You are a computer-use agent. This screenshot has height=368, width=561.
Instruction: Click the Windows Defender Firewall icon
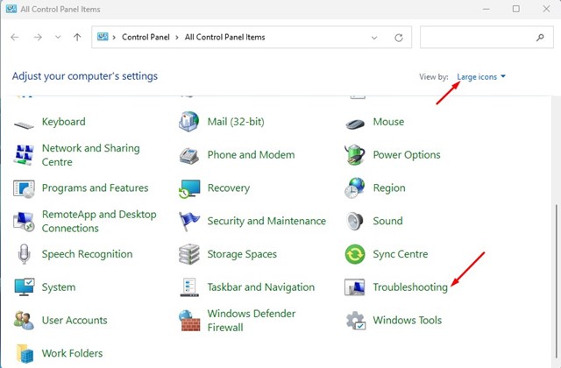click(189, 321)
